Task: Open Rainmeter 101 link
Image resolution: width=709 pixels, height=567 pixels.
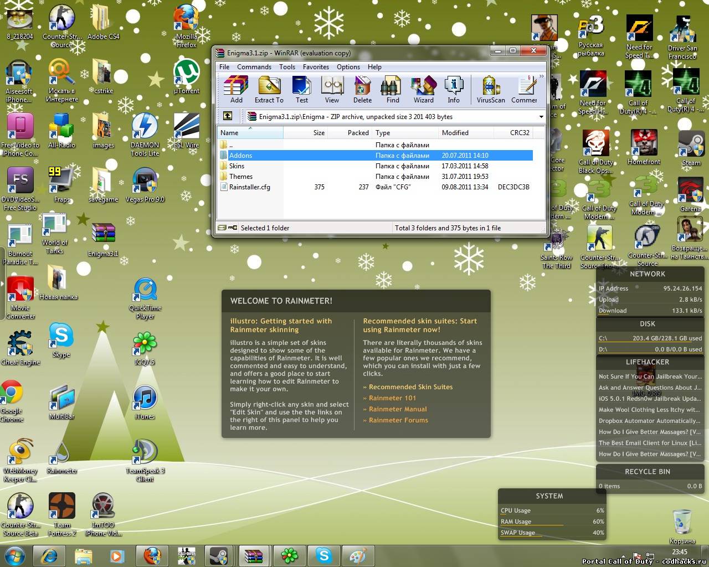Action: [392, 398]
